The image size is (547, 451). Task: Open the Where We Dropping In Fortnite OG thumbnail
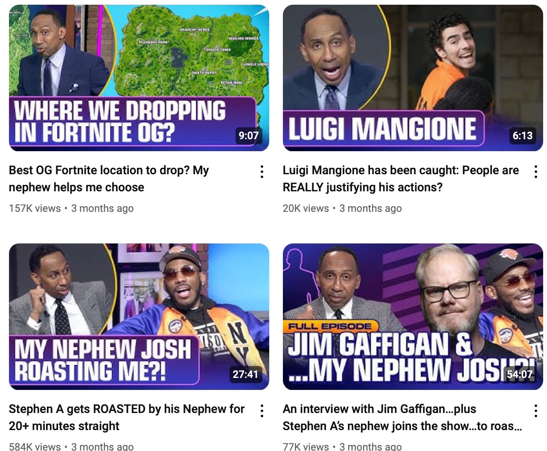139,78
